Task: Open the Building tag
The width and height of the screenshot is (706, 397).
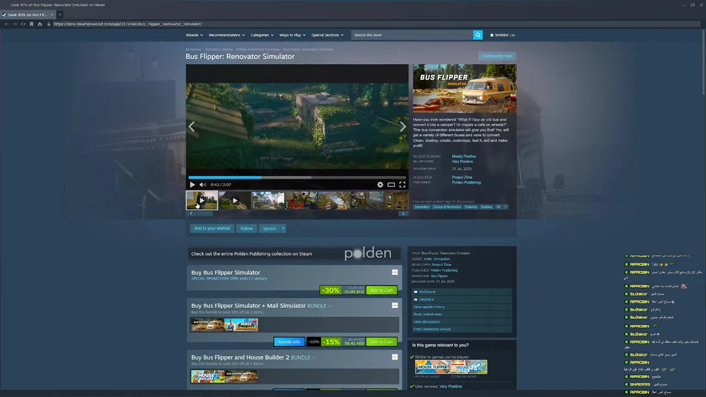Action: click(486, 207)
